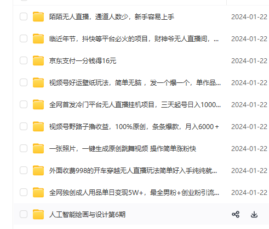Image resolution: width=269 pixels, height=229 pixels.
Task: Open folder 外面收费998的开车穿越无人直播
Action: click(x=133, y=171)
